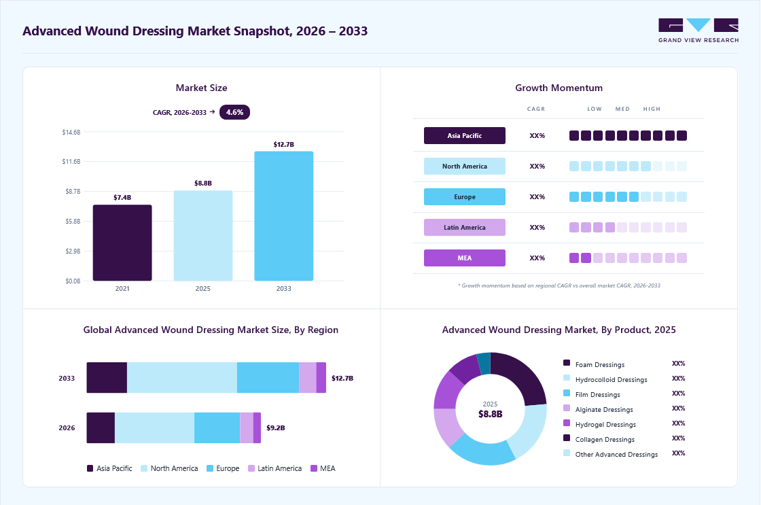Click the MEA 'XX%' CAGR value

point(537,258)
